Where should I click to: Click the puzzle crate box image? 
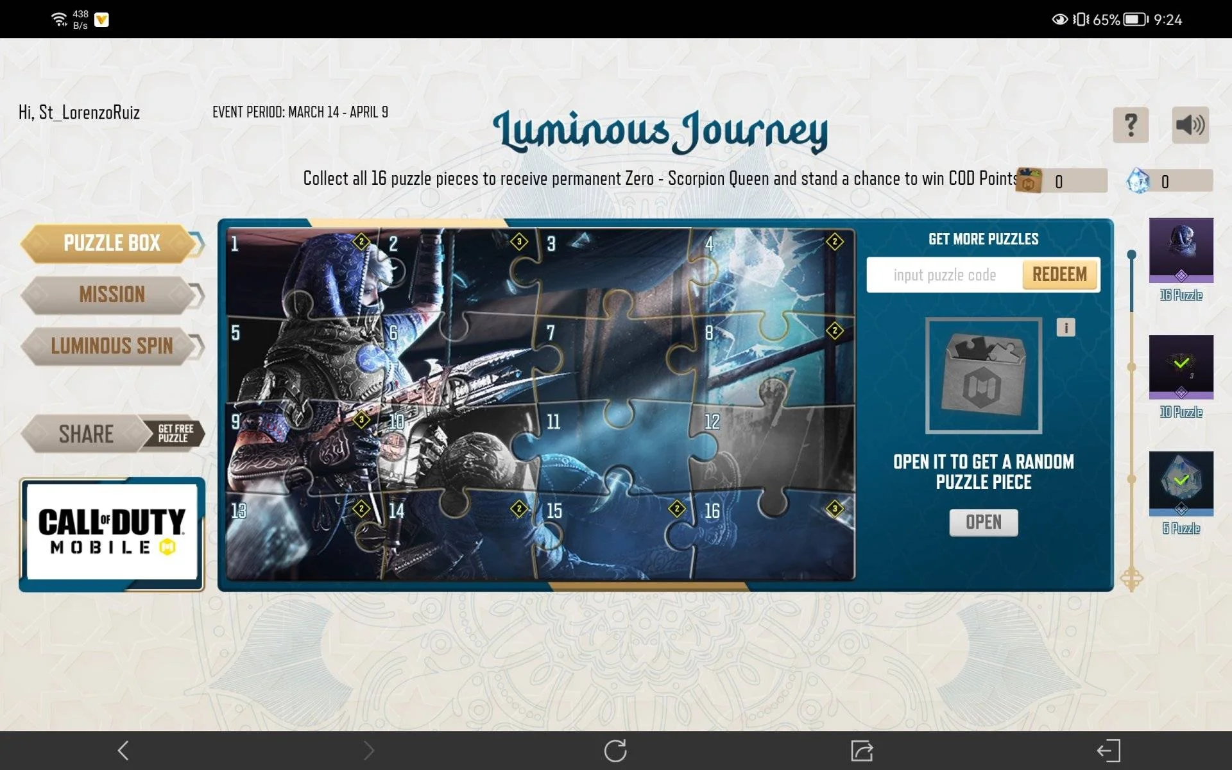984,375
